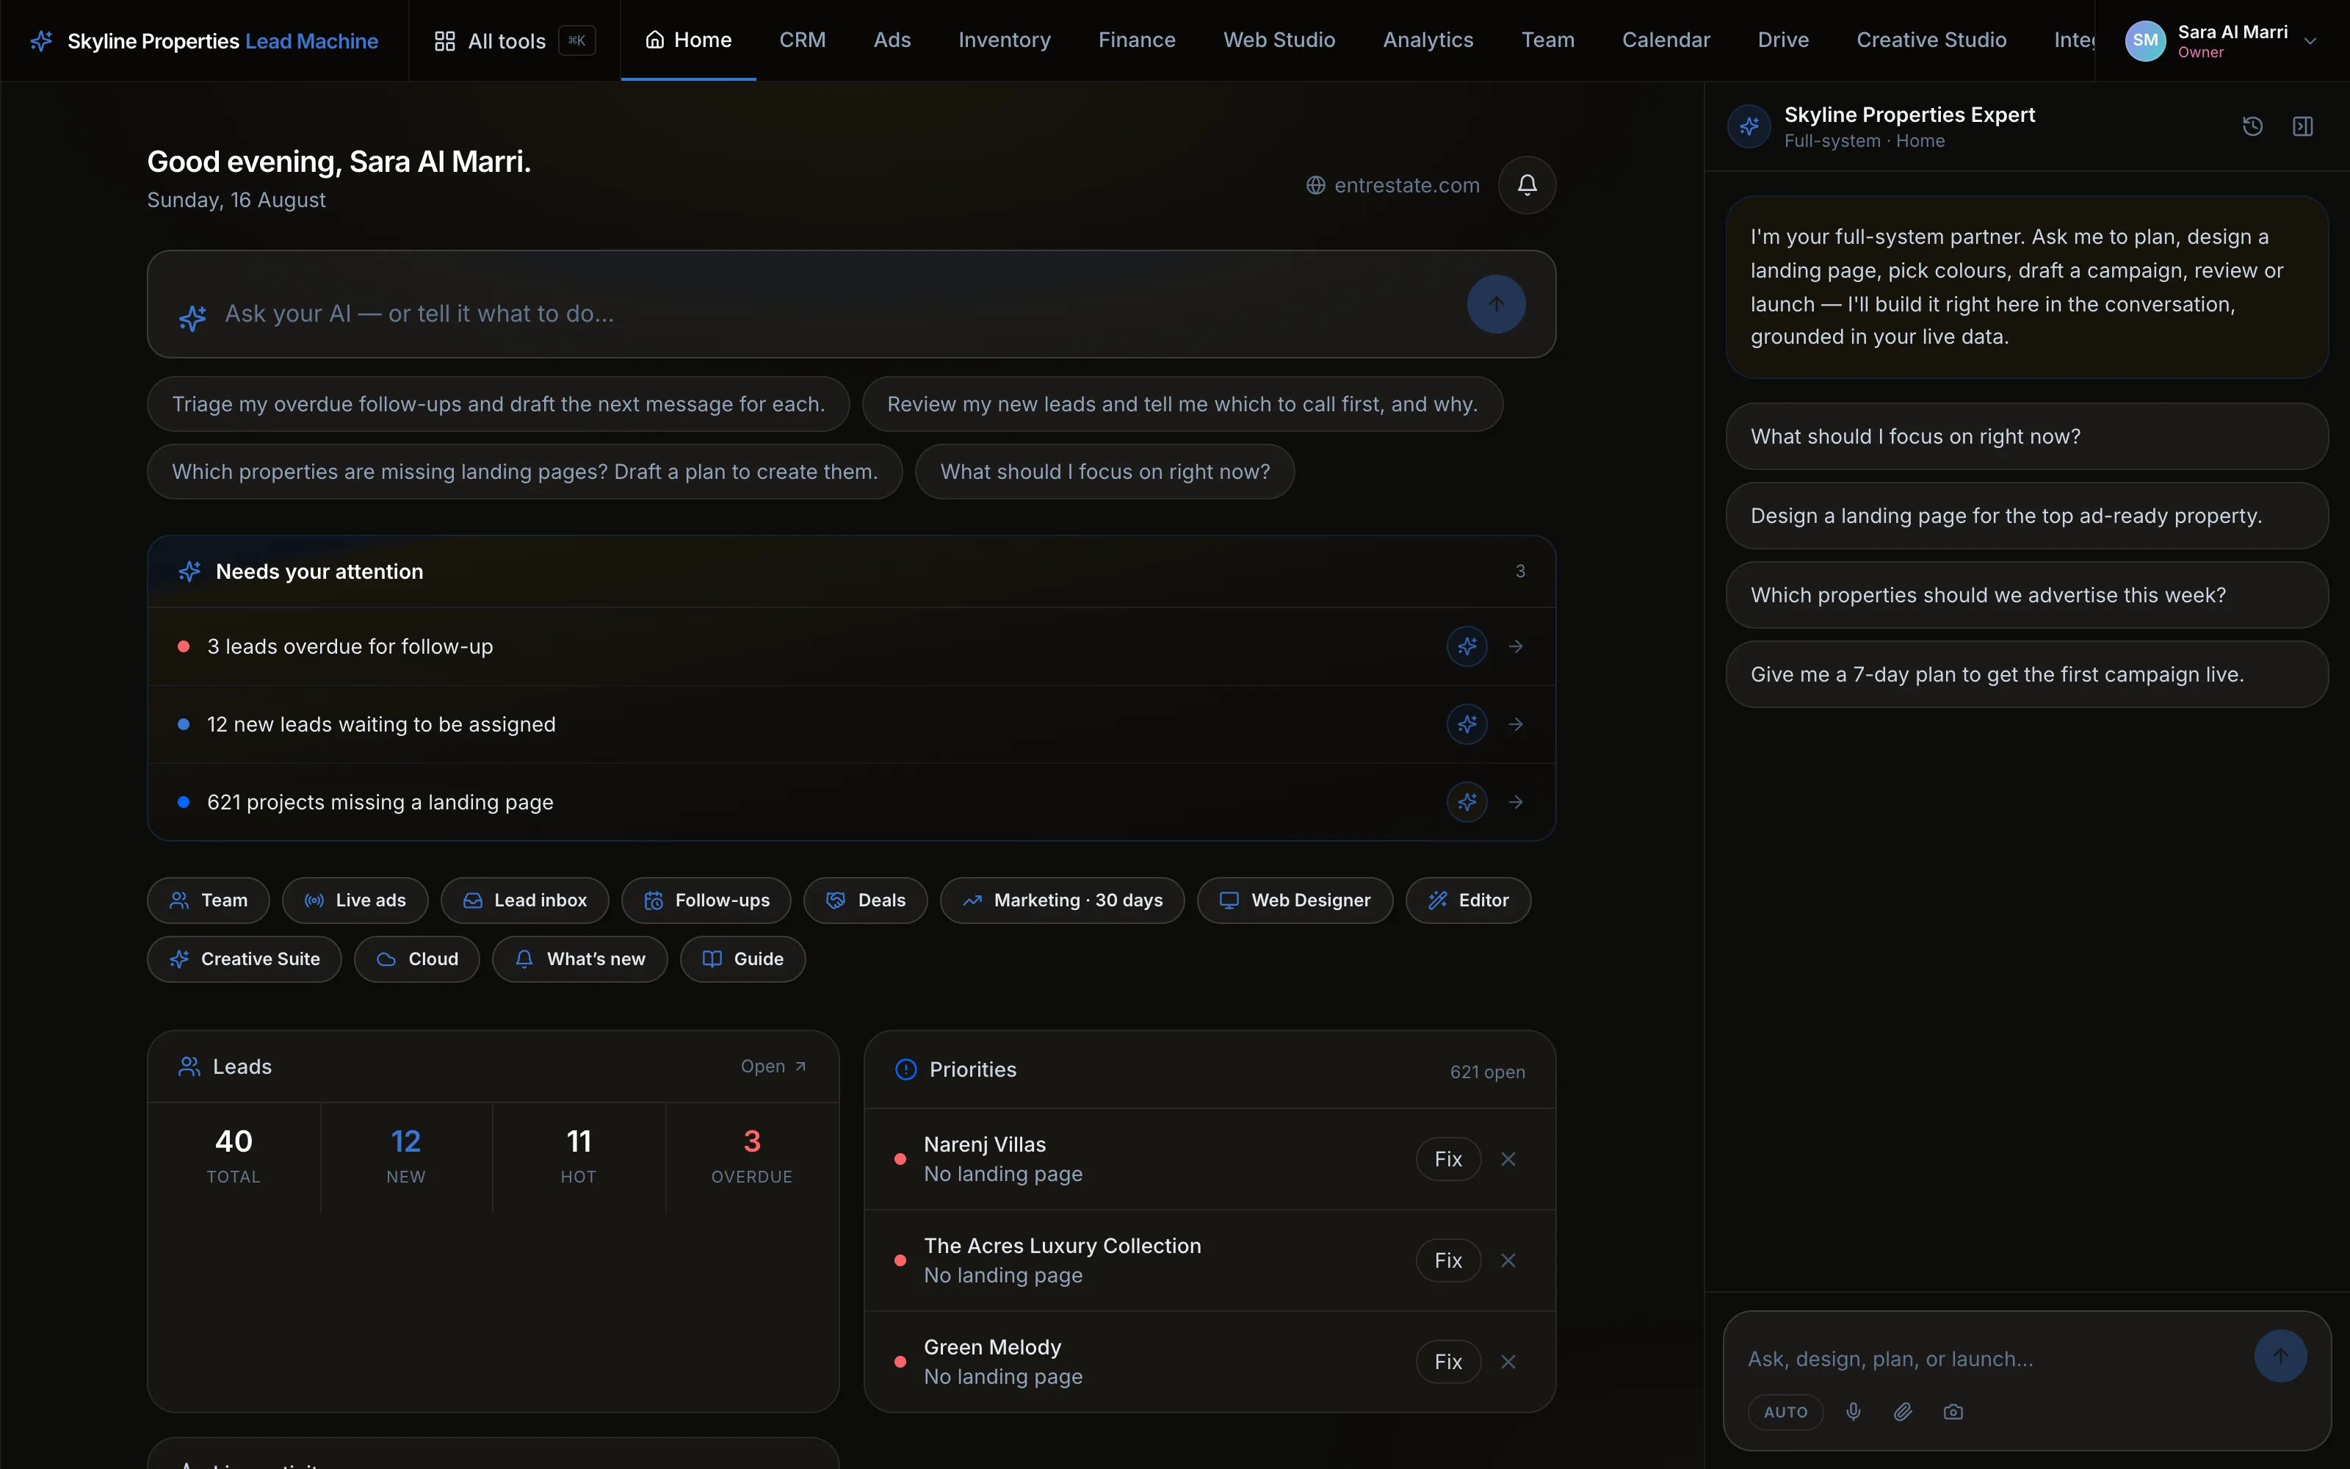Start voice input with microphone icon

[x=1853, y=1412]
